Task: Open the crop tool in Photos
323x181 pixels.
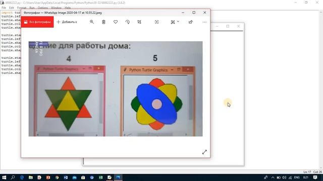Action: click(139, 22)
